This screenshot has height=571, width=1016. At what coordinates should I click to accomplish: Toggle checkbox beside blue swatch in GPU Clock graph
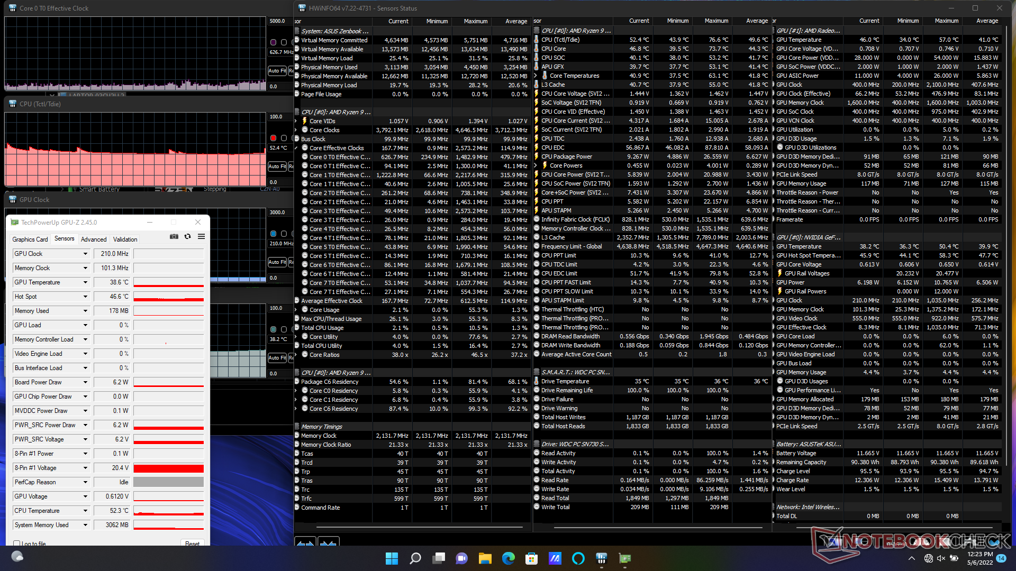pos(284,234)
